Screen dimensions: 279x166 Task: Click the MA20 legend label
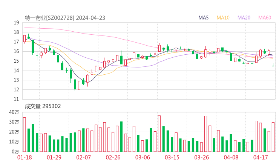(244, 18)
